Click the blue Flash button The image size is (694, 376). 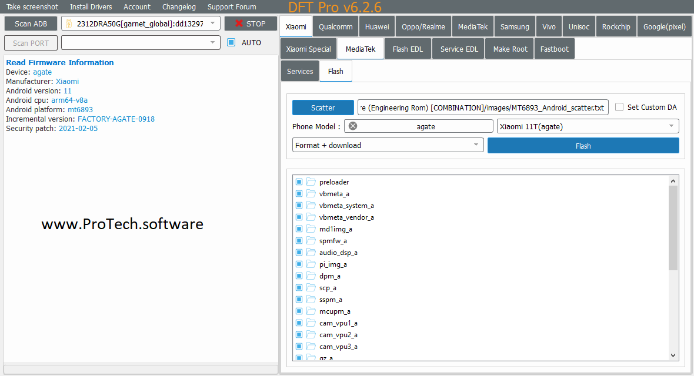coord(583,146)
